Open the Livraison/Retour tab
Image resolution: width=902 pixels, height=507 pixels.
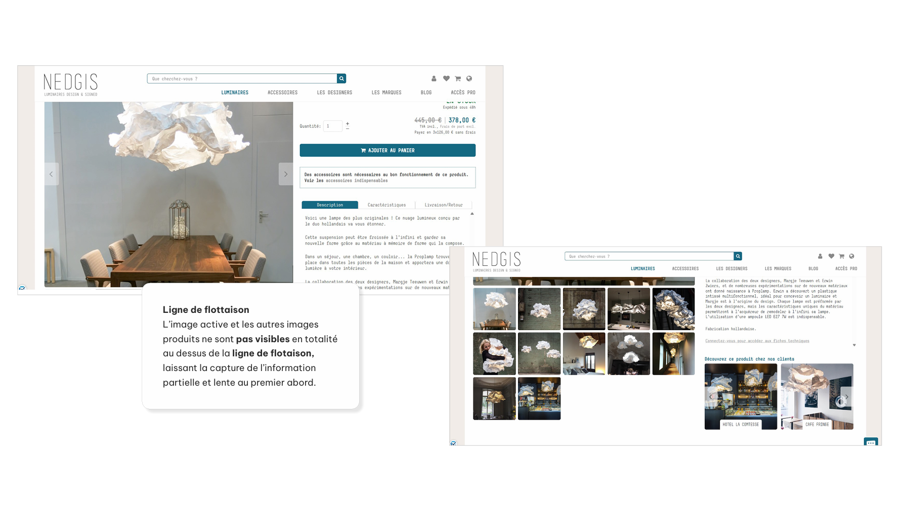tap(444, 205)
